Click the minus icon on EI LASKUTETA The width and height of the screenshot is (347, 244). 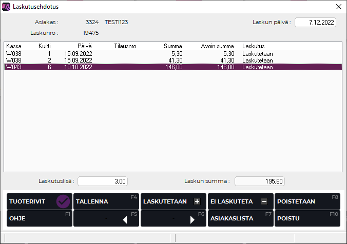pos(264,202)
